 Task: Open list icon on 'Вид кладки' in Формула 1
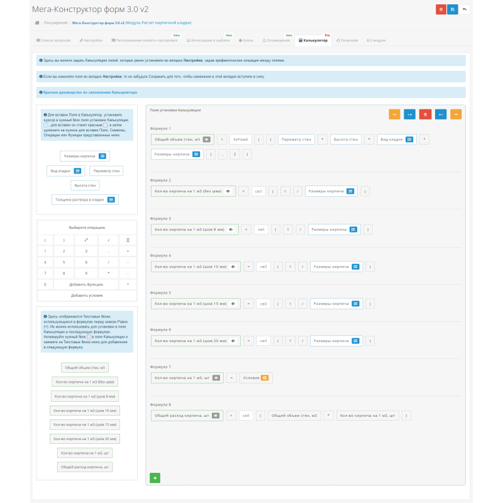click(x=409, y=139)
